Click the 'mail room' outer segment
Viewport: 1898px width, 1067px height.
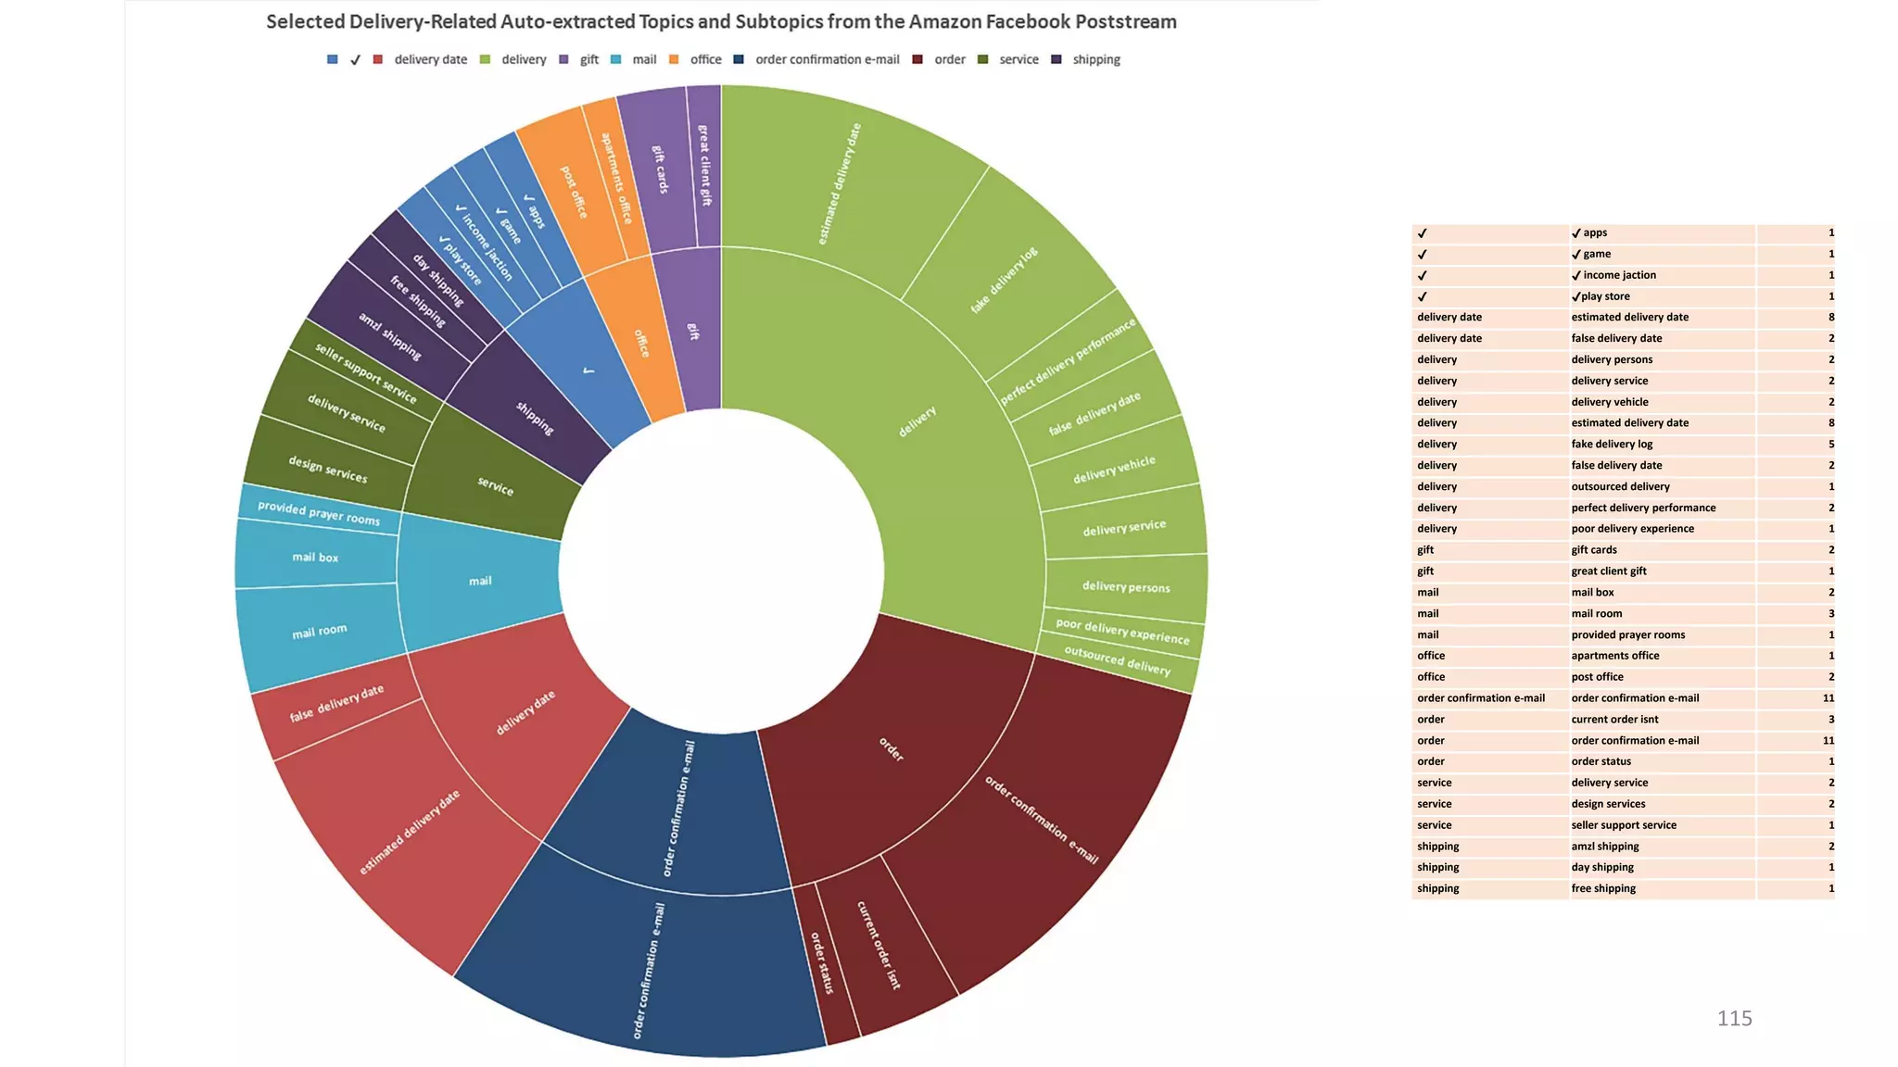[x=319, y=632]
